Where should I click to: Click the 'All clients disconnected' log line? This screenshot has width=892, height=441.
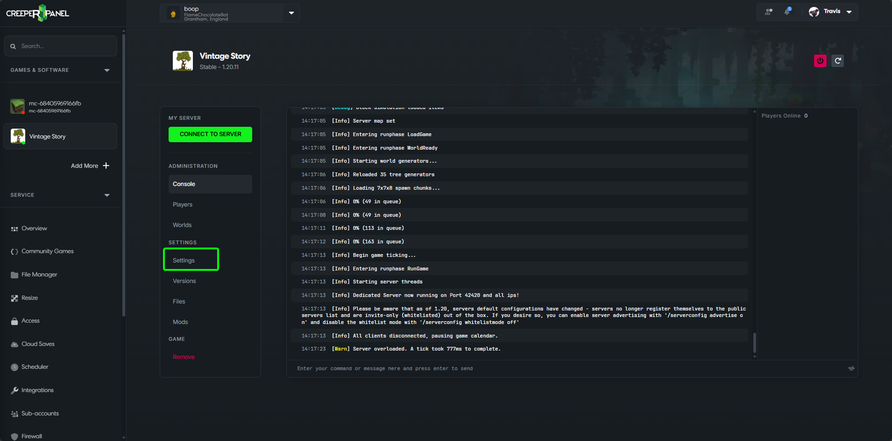(x=519, y=336)
